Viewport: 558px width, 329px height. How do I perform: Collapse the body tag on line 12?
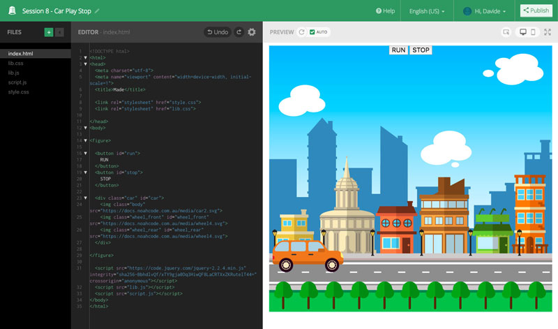pos(85,128)
